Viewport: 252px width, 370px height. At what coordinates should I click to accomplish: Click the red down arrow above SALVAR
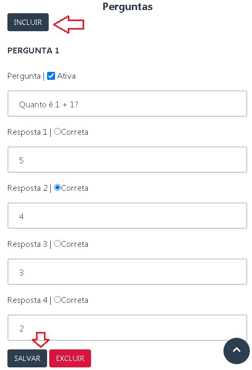click(x=41, y=339)
